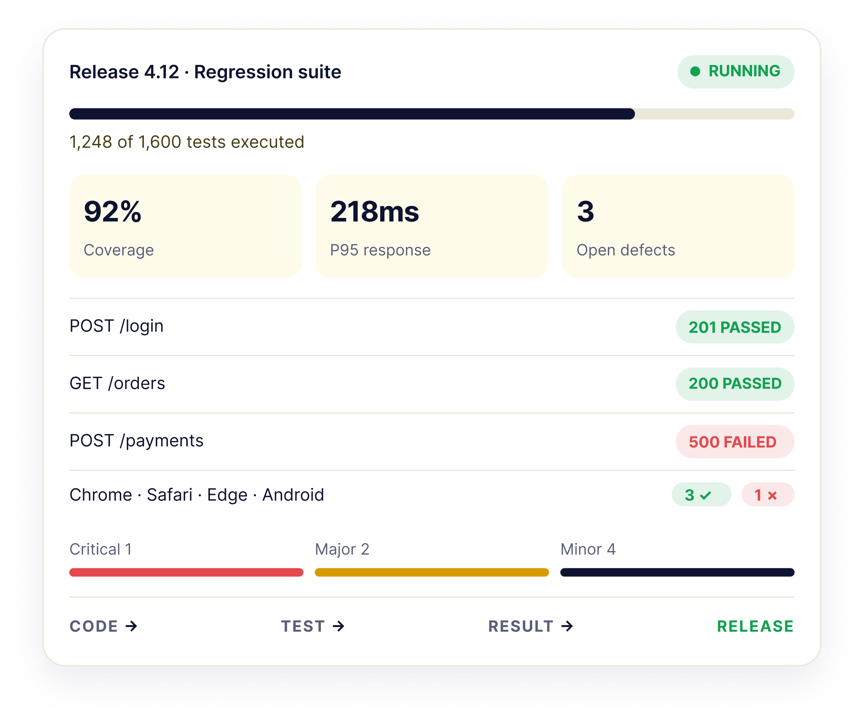Screen dimensions: 864x723
Task: Go to the CODE pipeline step
Action: pos(94,626)
